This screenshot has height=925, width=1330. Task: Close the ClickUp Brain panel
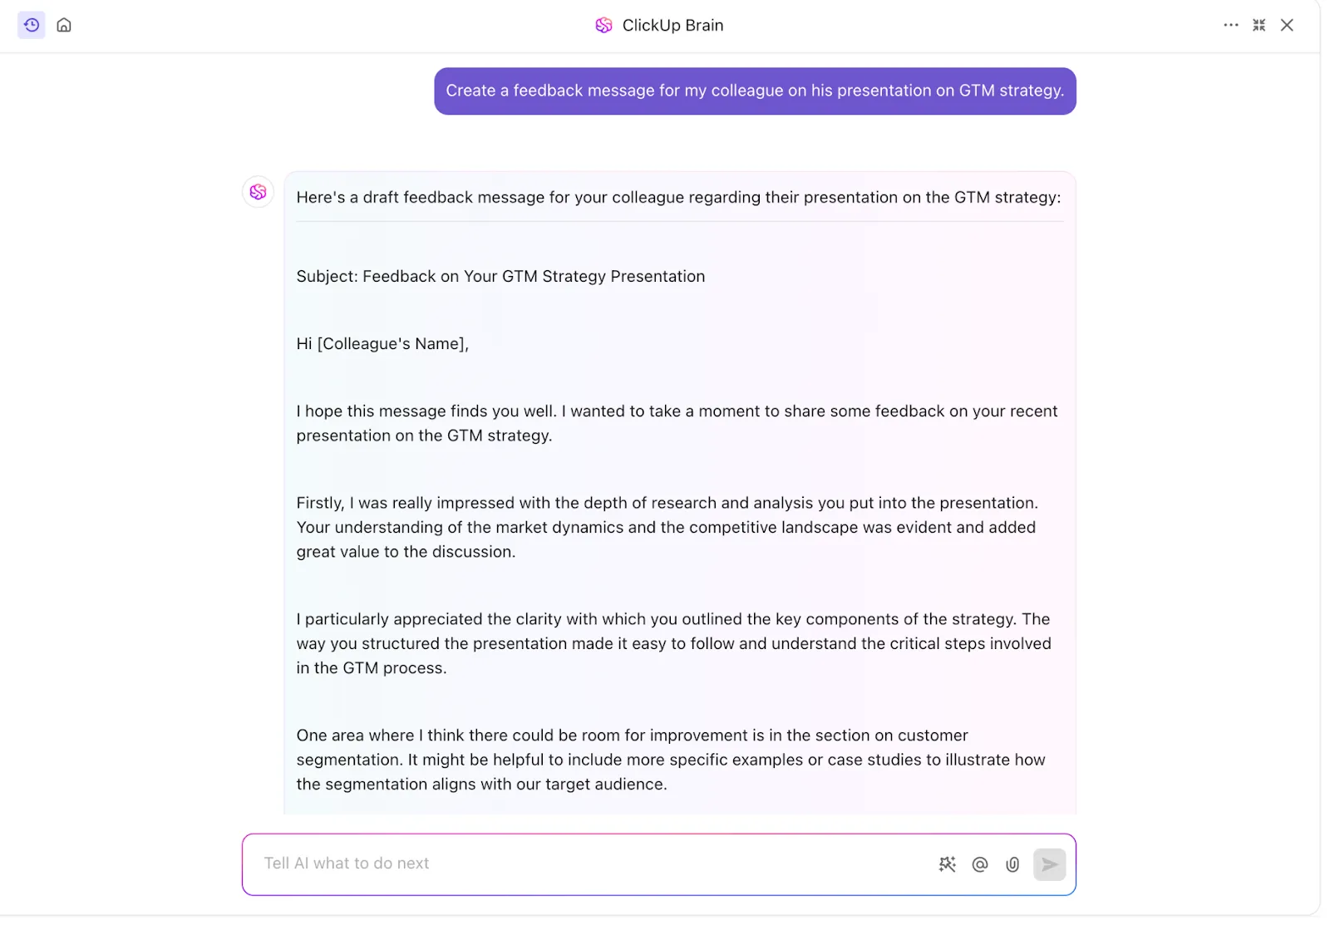1287,25
